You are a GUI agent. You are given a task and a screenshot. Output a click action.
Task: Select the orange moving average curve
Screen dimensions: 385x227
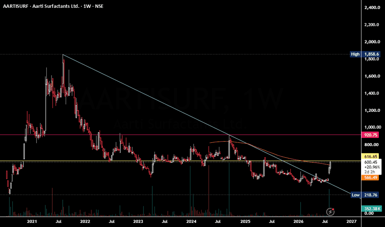(x=270, y=151)
